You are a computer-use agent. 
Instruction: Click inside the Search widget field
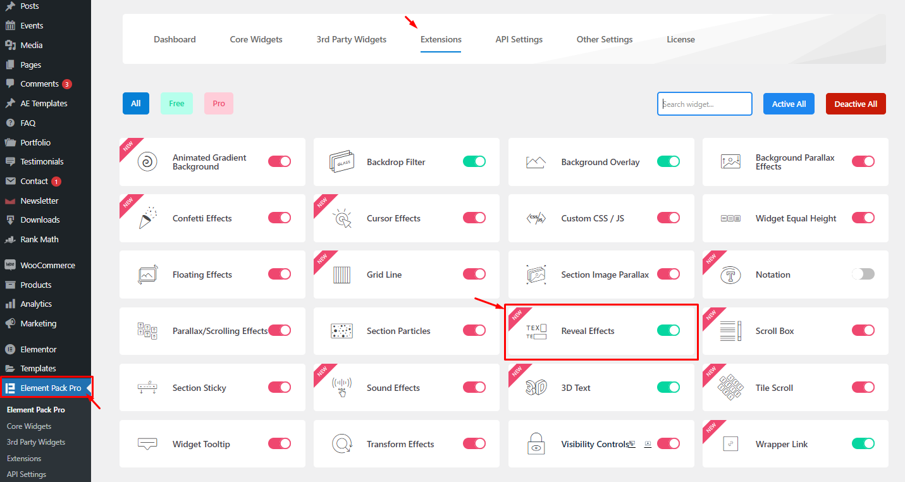pos(704,103)
